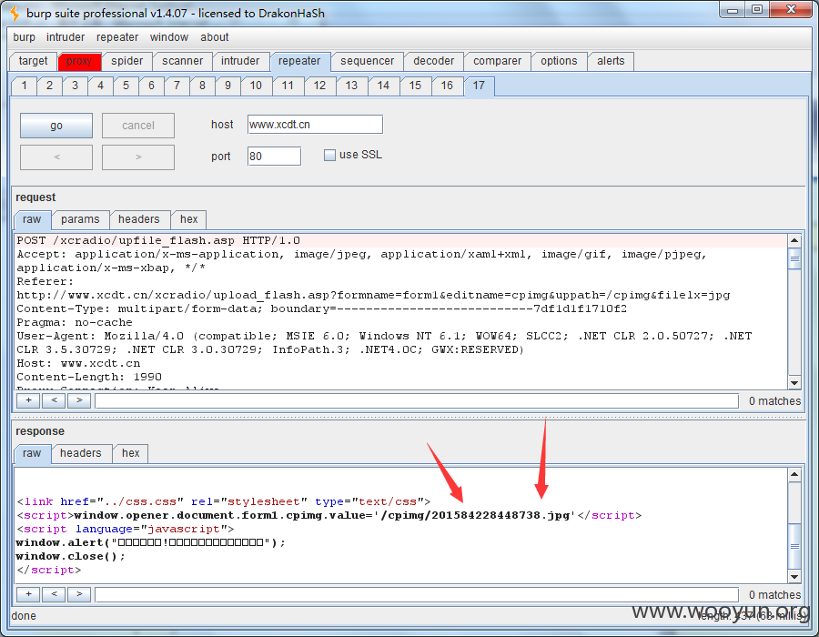Viewport: 819px width, 637px height.
Task: Open the window menu
Action: 168,37
